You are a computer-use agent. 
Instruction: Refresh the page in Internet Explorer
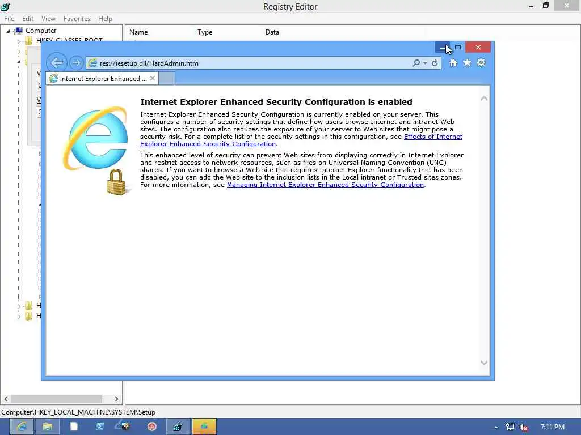click(x=435, y=63)
